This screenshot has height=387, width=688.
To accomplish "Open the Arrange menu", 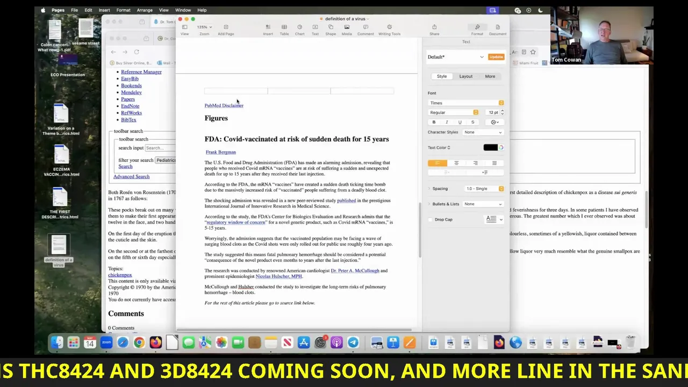I will point(145,10).
